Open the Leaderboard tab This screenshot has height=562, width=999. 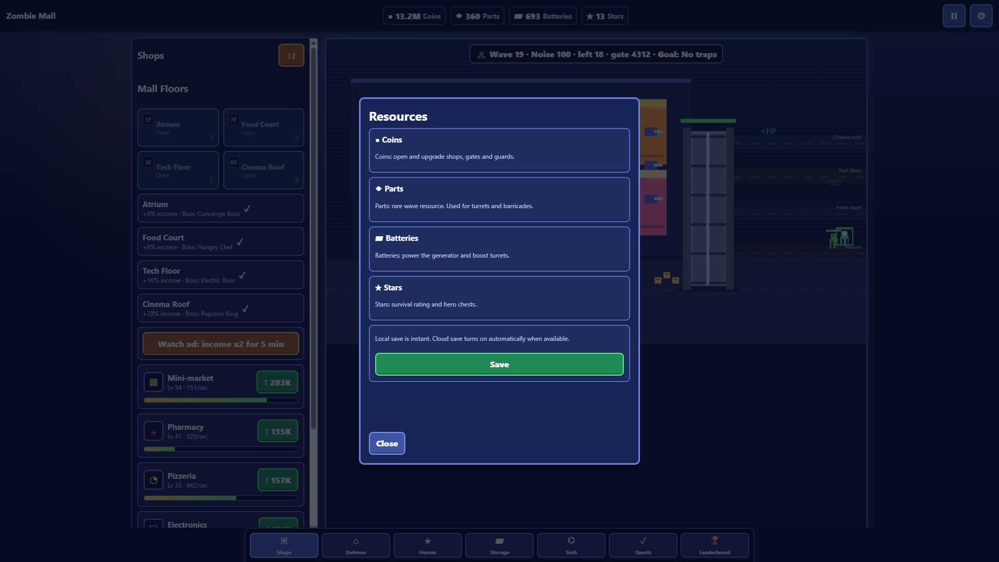point(714,545)
